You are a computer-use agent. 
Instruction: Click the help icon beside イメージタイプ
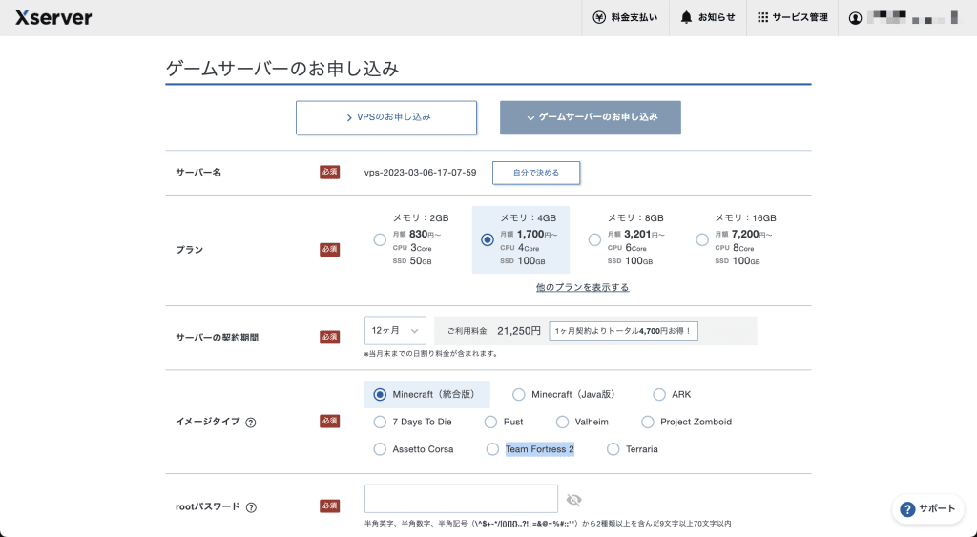(251, 423)
